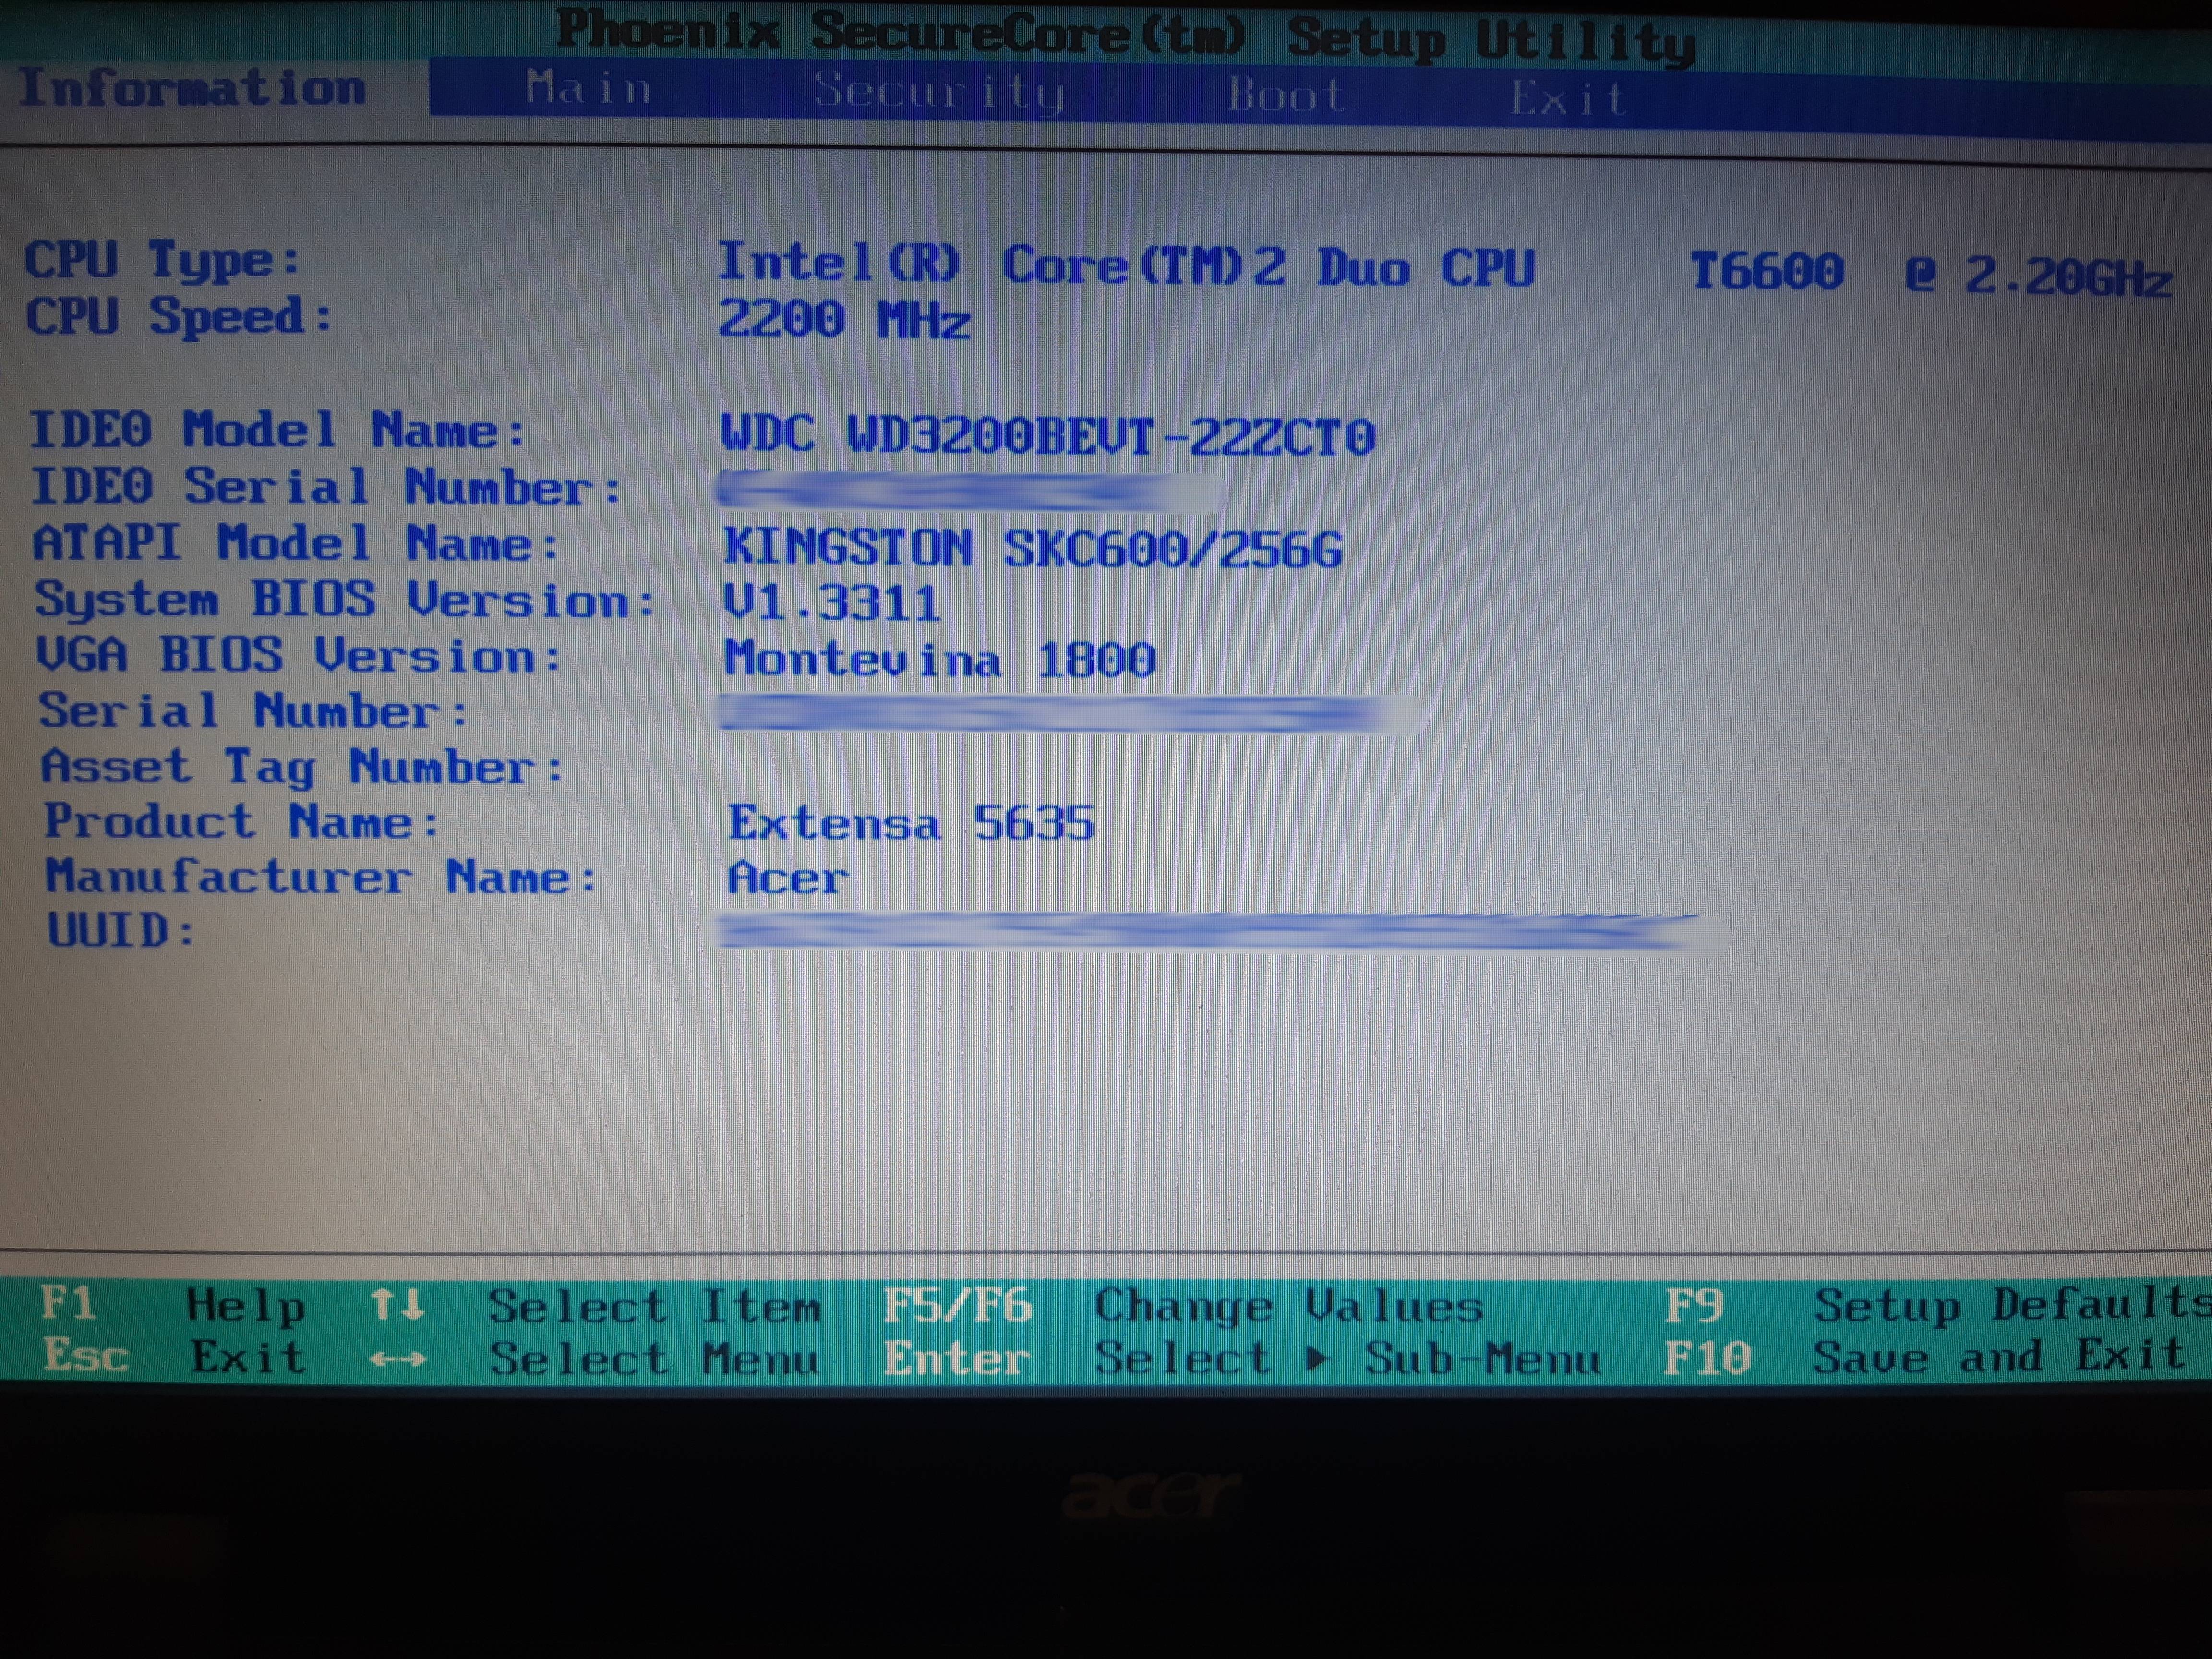Click the Select Menu hint text
This screenshot has width=2212, height=1659.
[x=655, y=1359]
